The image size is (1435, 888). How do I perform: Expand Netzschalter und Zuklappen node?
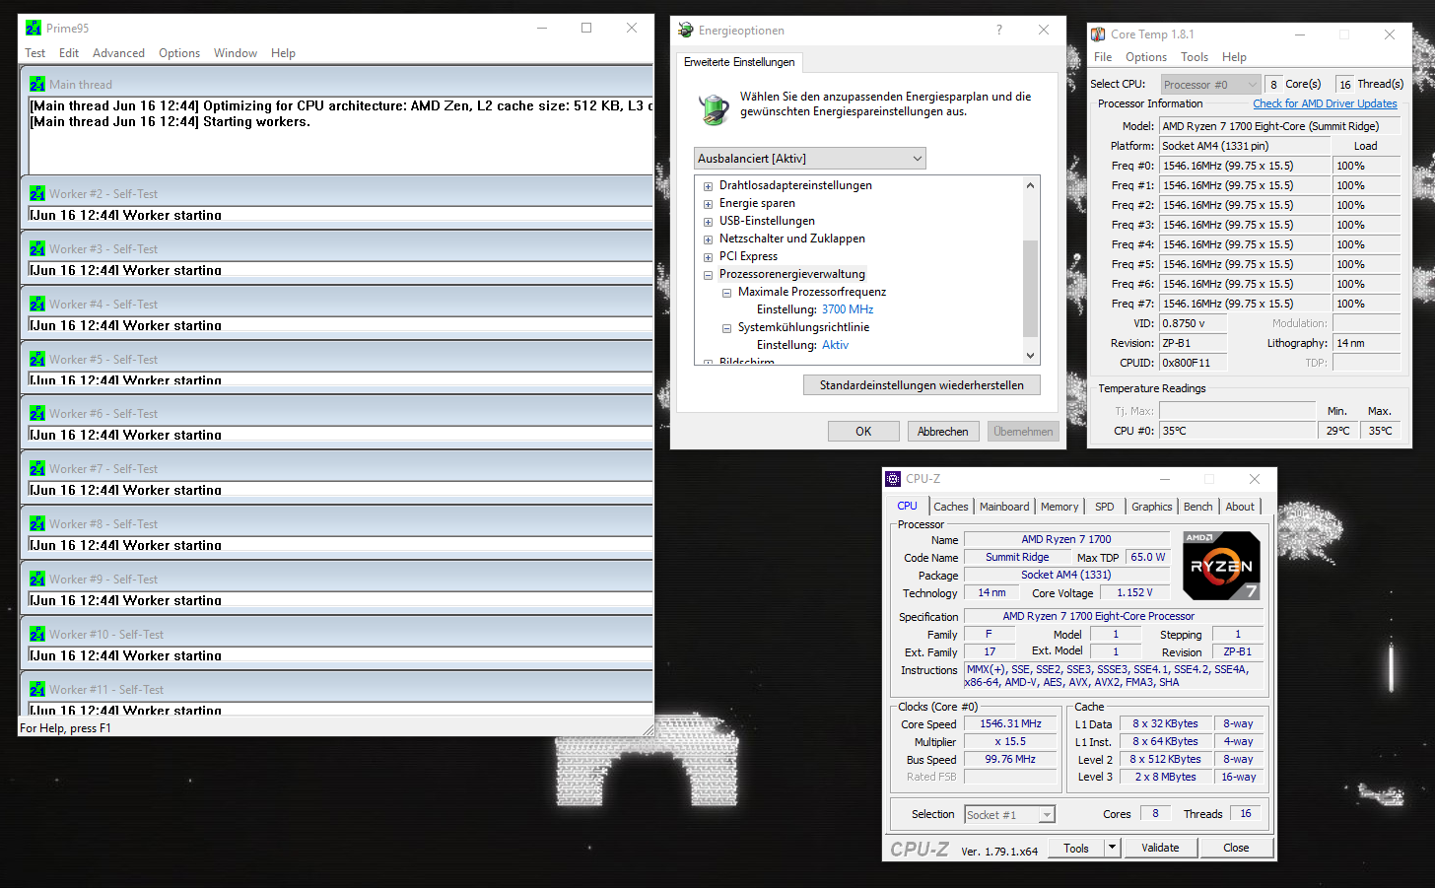tap(708, 239)
